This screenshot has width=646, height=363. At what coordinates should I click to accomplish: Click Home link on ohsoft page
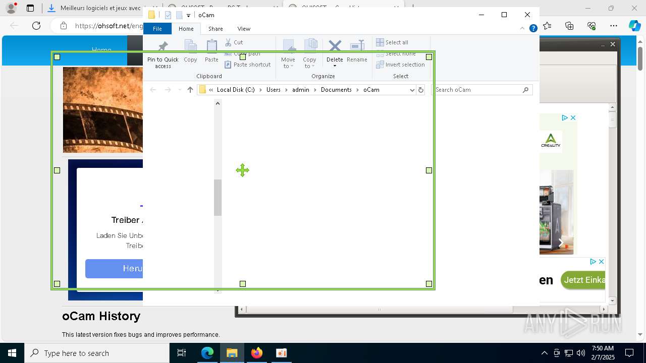101,50
